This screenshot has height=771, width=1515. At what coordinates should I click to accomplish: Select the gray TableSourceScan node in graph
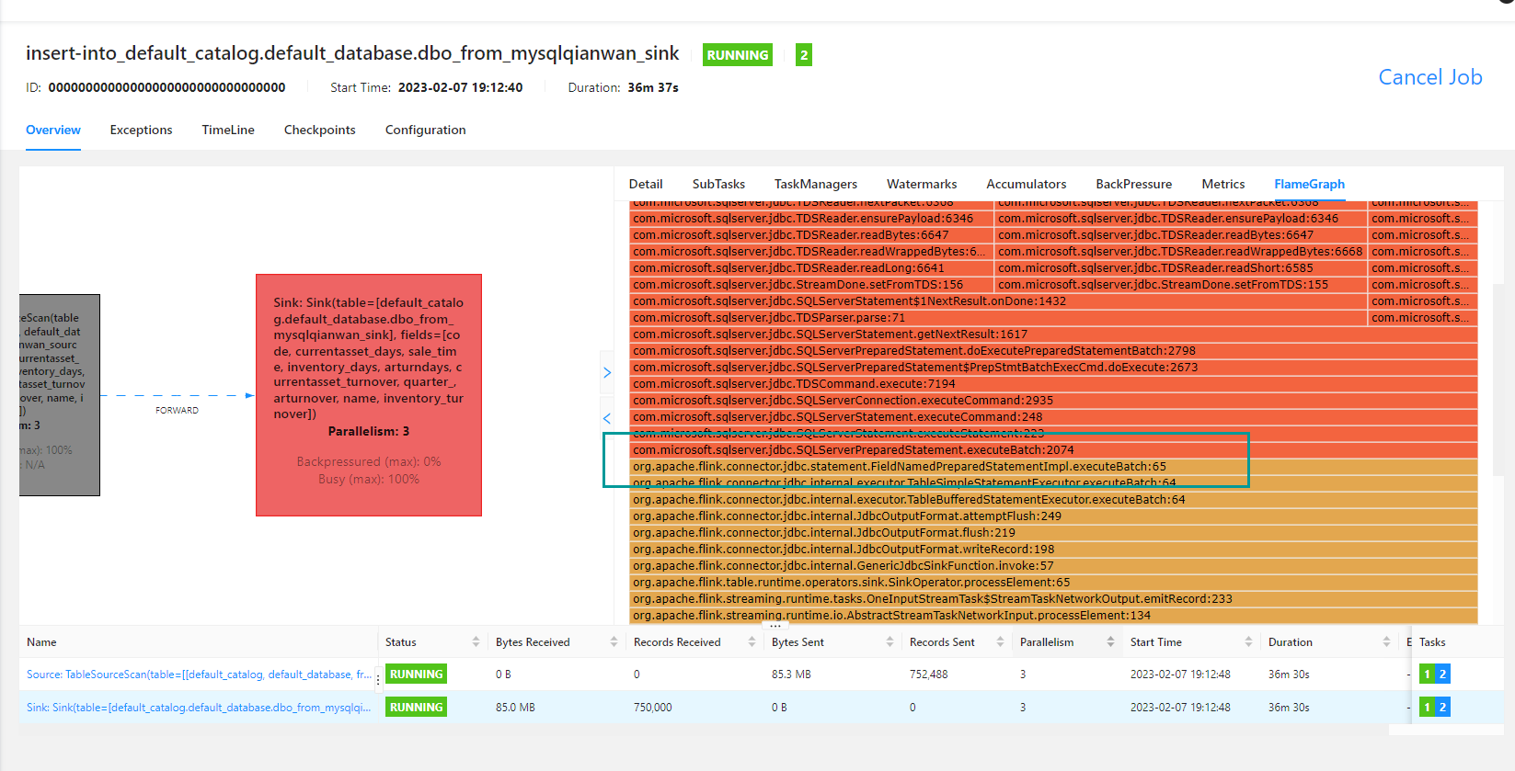[x=60, y=395]
